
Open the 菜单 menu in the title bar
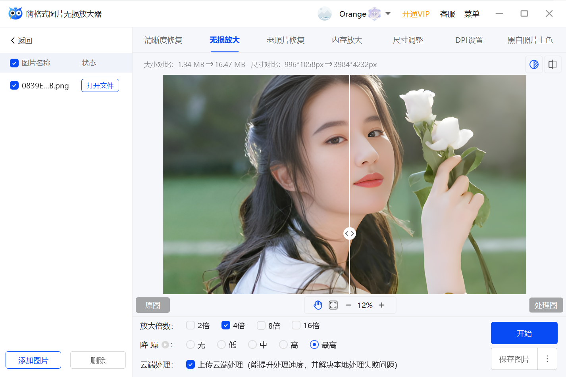click(472, 14)
